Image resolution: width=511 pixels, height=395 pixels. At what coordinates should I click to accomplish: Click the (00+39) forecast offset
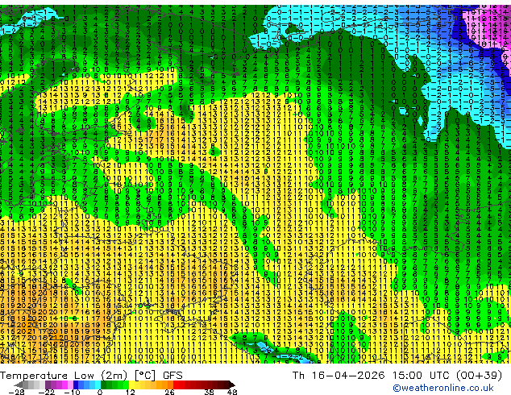(x=479, y=375)
